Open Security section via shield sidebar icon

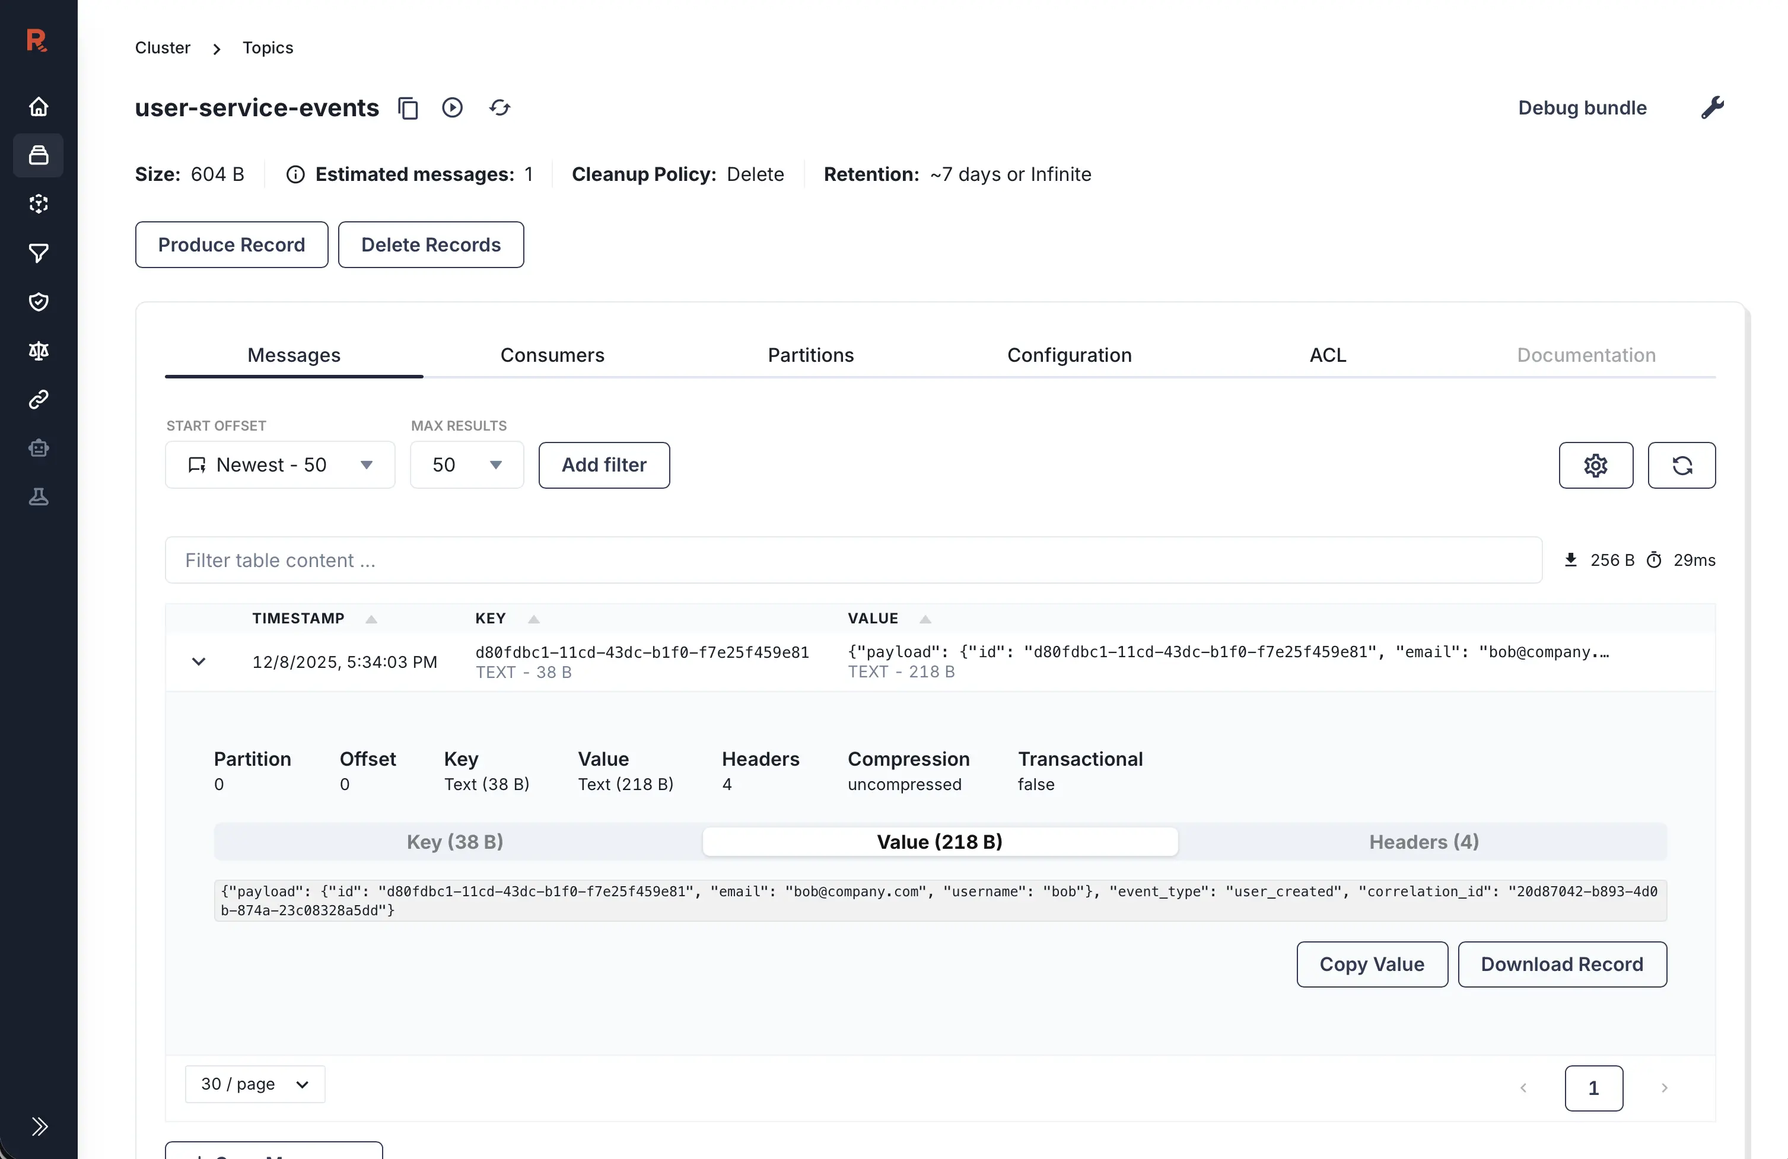click(39, 302)
